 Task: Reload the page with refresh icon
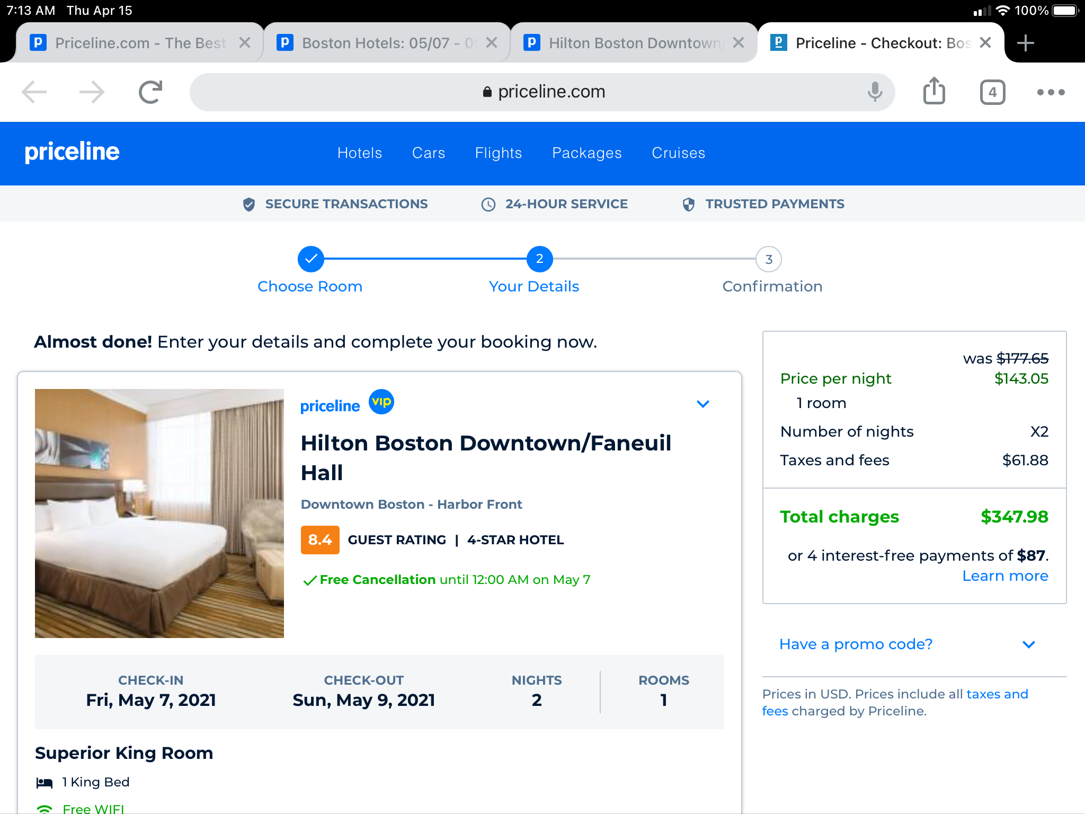[x=150, y=92]
